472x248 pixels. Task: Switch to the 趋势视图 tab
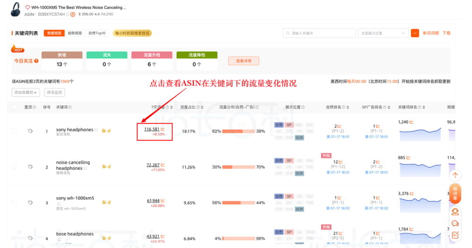pos(75,33)
